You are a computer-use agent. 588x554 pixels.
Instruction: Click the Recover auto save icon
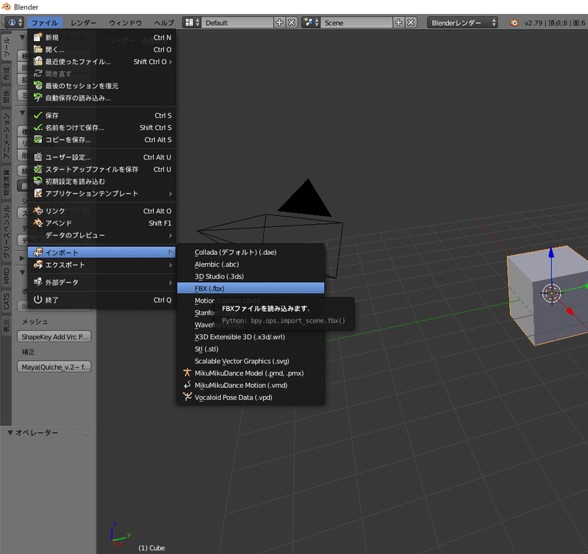[37, 98]
